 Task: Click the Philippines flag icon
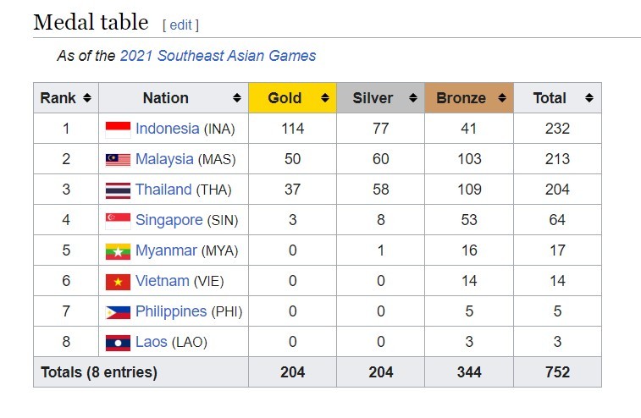119,312
